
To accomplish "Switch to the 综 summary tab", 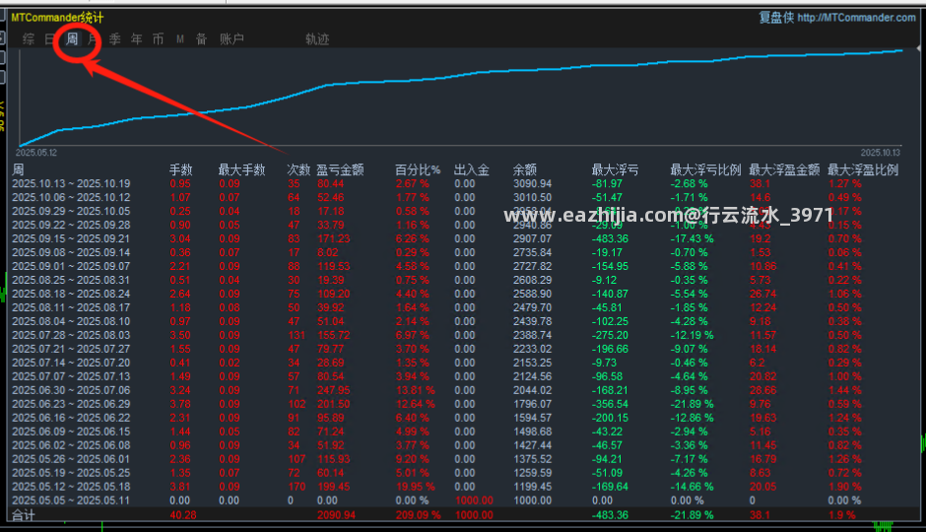I will [29, 39].
